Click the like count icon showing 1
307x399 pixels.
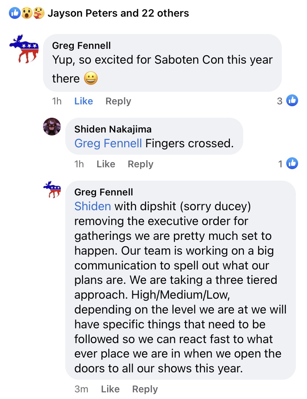292,164
